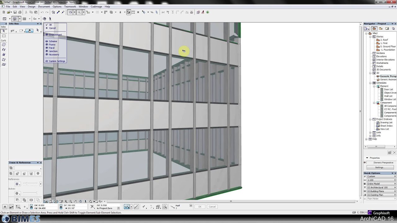The width and height of the screenshot is (397, 223).
Task: Click the zoom in magnifier icon
Action: pyautogui.click(x=66, y=202)
